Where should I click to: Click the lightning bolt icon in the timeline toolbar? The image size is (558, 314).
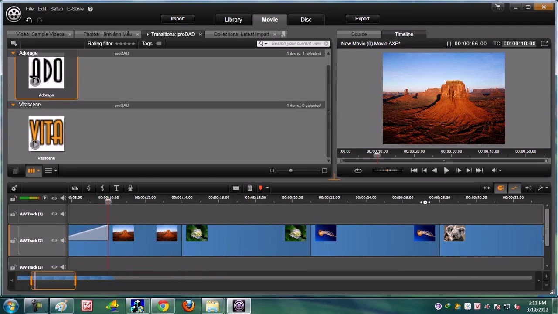(x=102, y=188)
